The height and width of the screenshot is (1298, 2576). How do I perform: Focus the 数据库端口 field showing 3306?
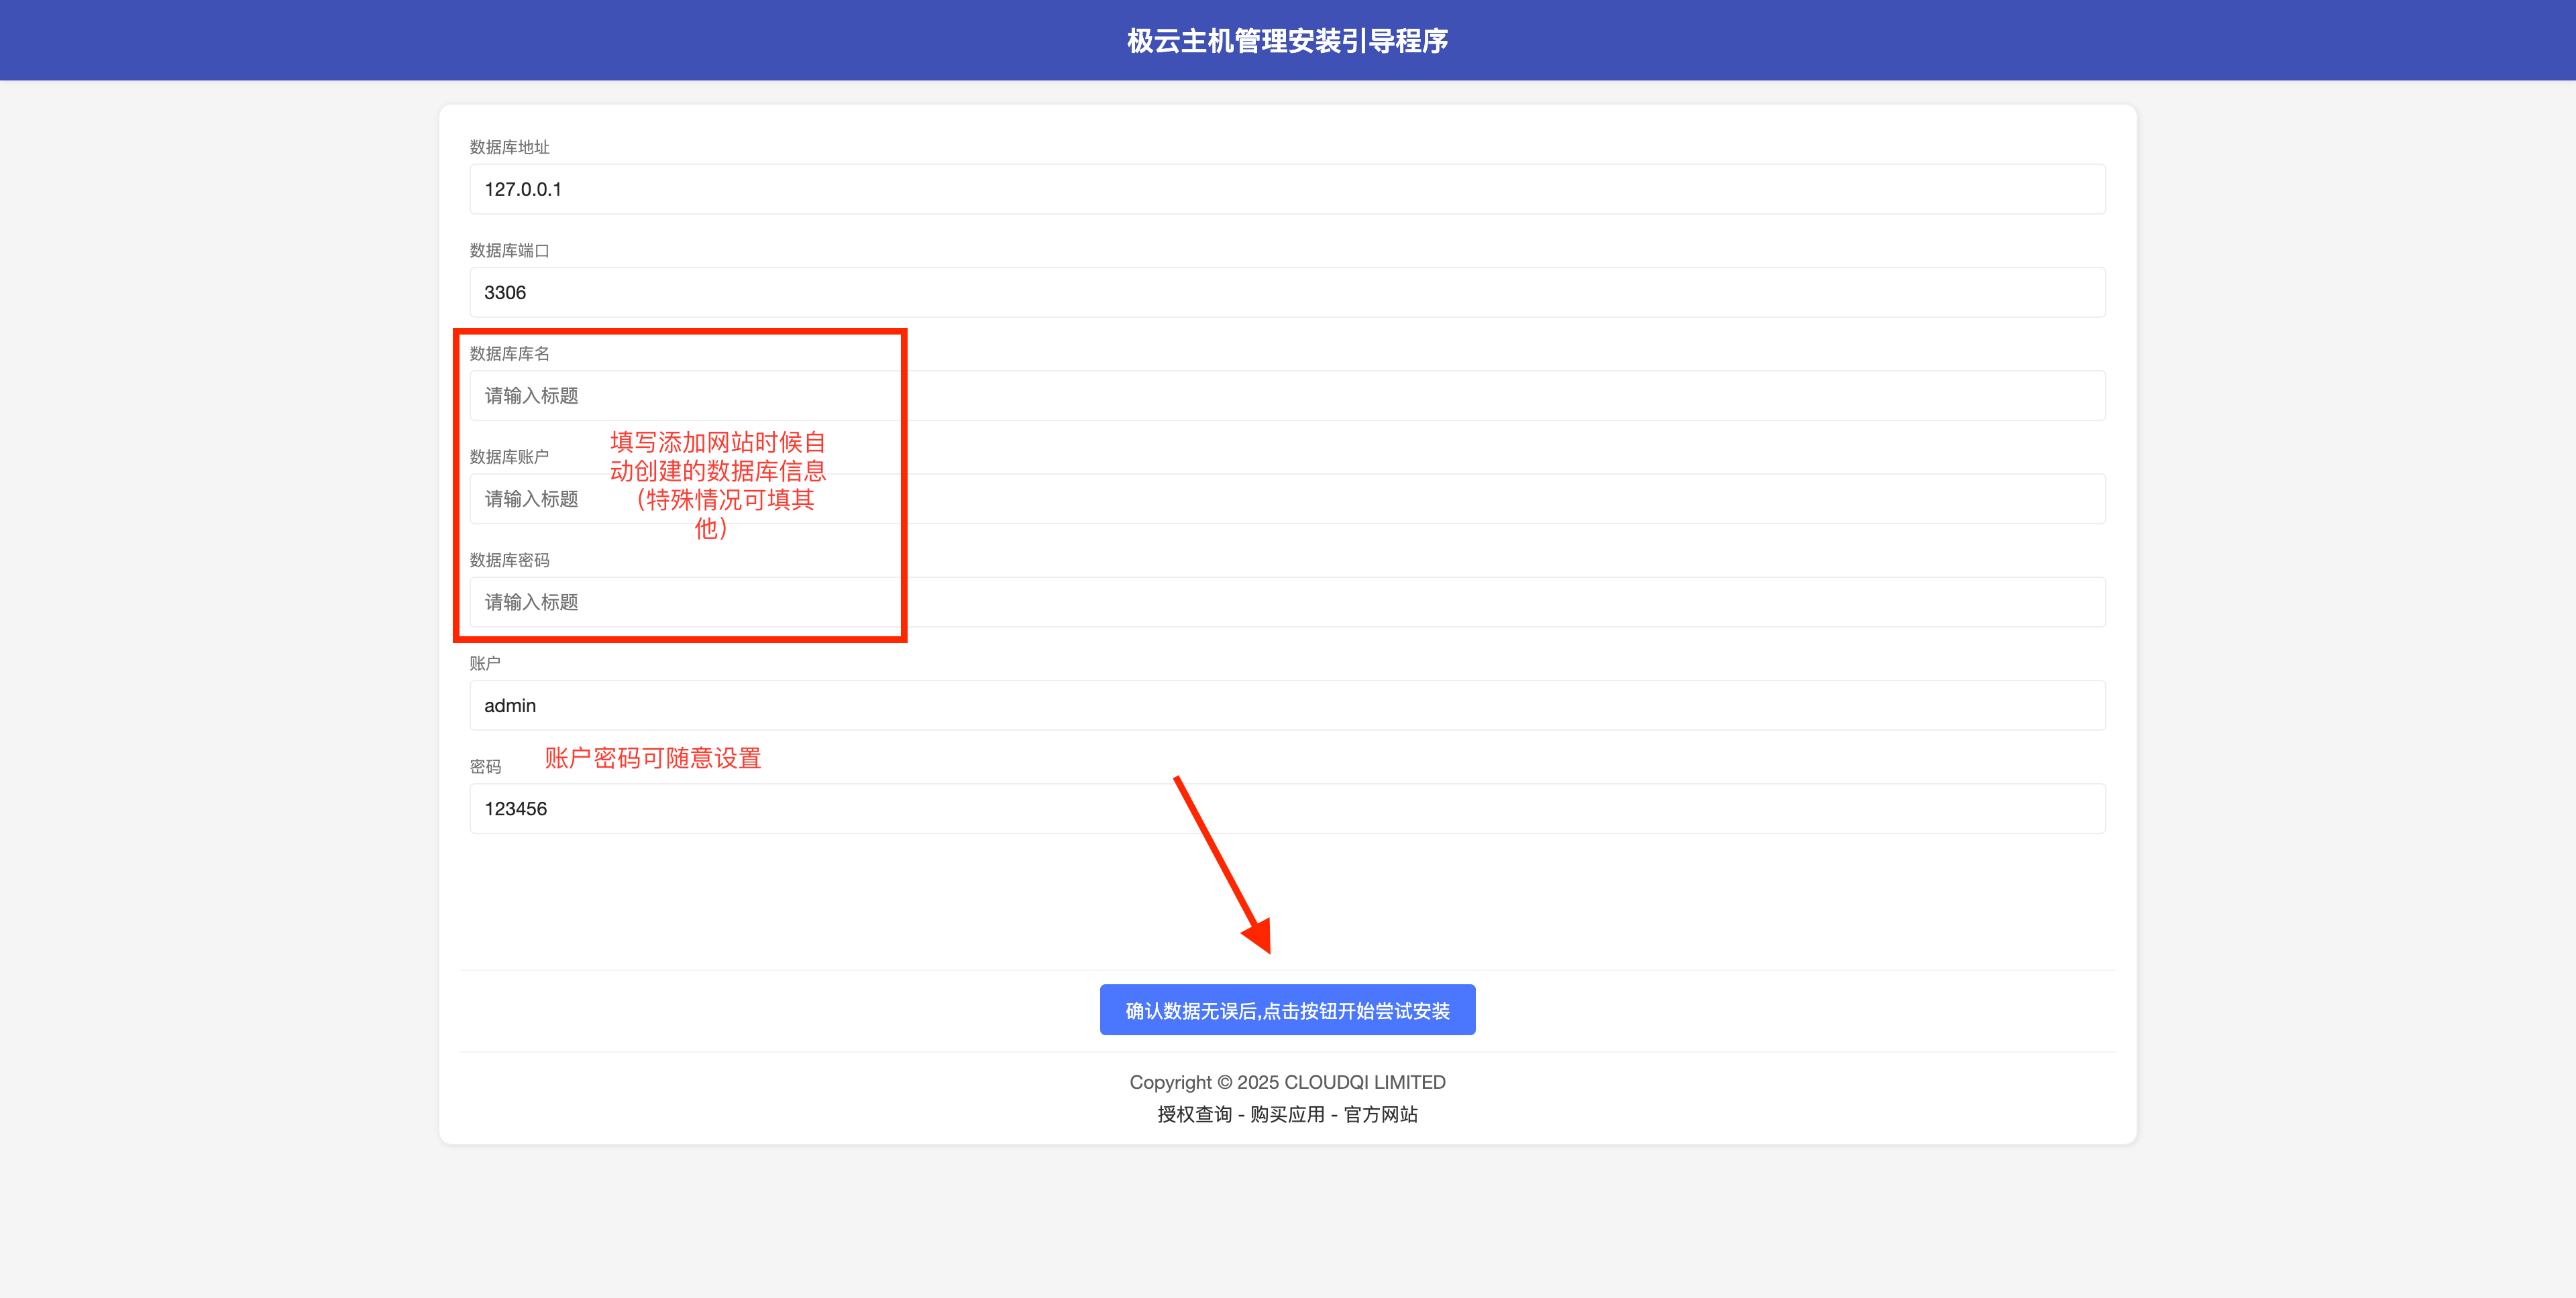click(1287, 292)
